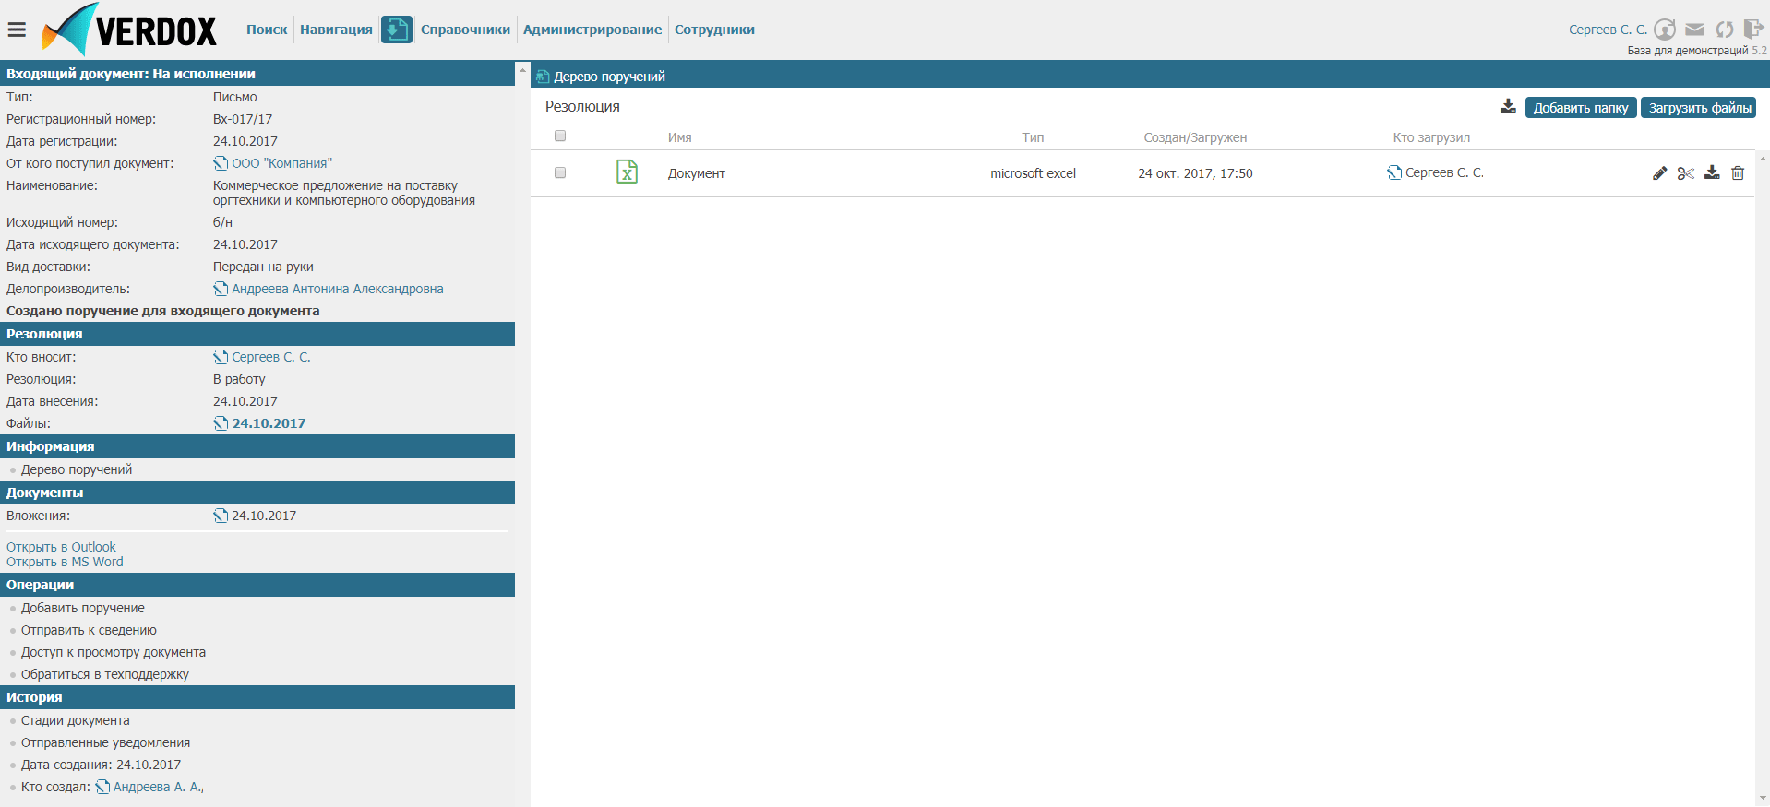Open the Сотрудники menu
Viewport: 1770px width, 807px height.
pos(714,30)
